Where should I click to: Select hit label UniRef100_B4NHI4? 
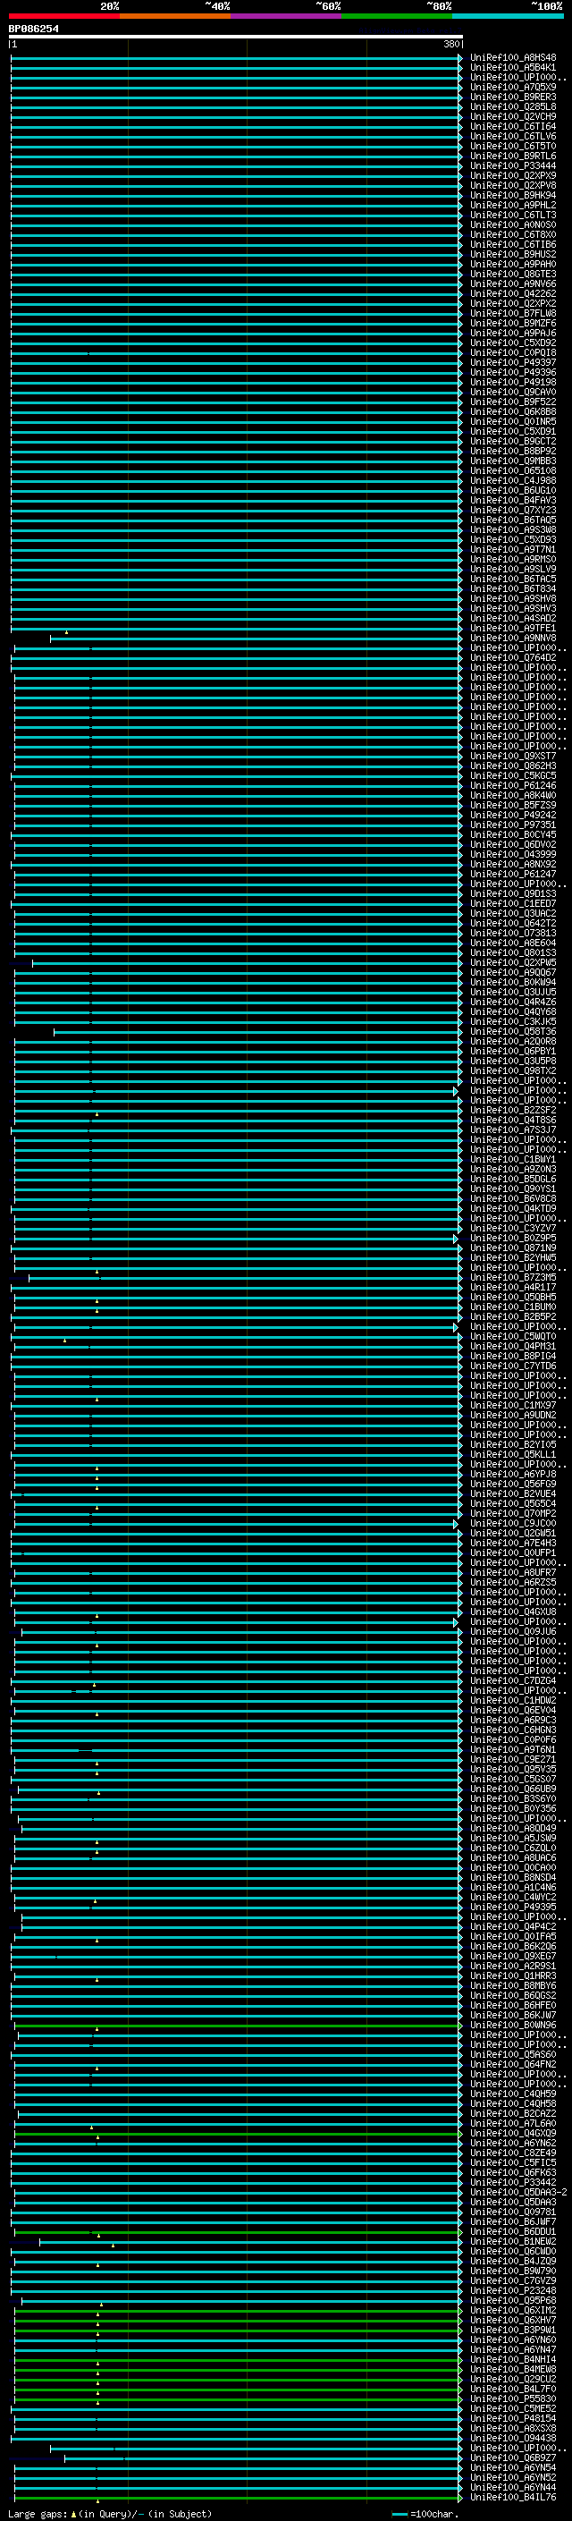[x=513, y=2359]
